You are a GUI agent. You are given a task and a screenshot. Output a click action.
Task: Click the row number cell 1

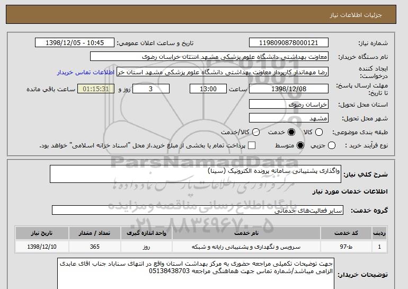(379, 247)
